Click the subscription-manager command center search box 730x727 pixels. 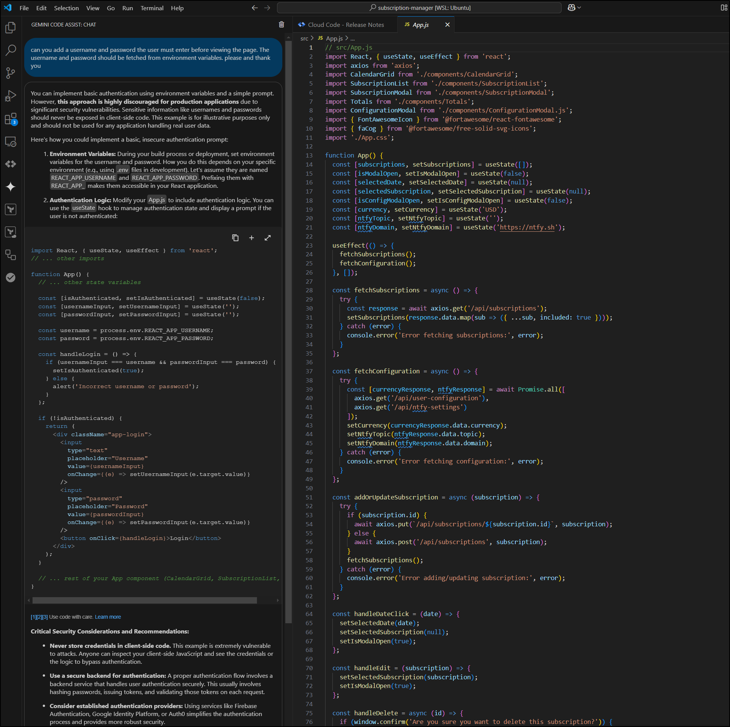click(x=419, y=8)
